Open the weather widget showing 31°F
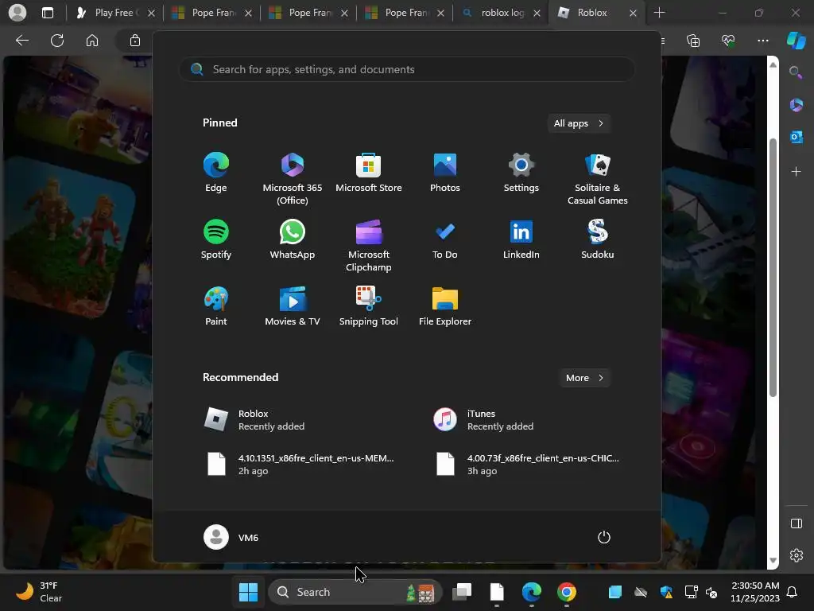This screenshot has height=611, width=814. tap(39, 592)
